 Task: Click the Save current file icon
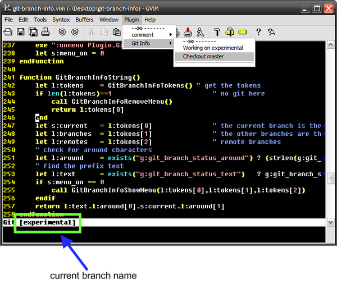21,33
